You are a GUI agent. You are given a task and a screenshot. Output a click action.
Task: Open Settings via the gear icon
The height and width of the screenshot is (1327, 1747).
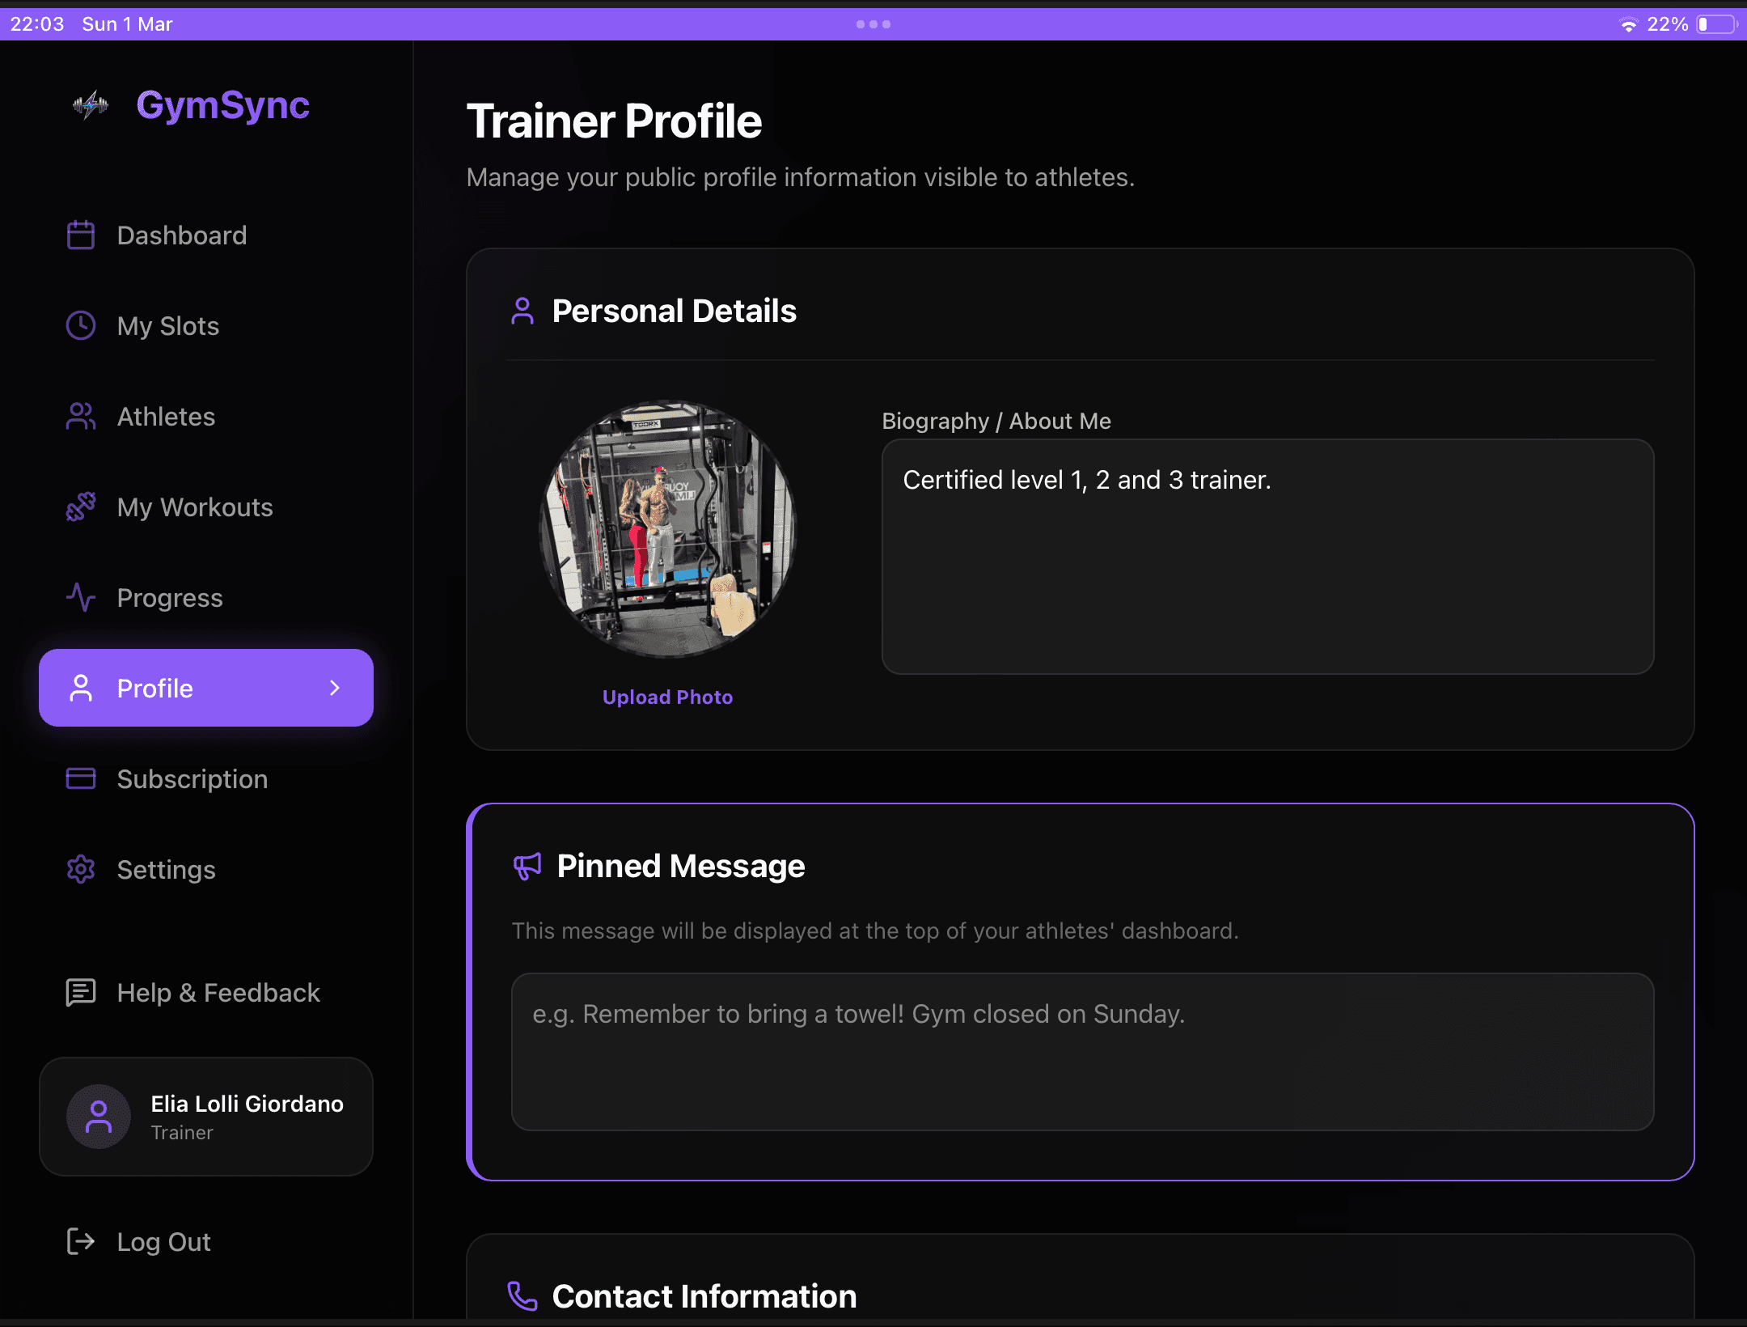pyautogui.click(x=80, y=869)
